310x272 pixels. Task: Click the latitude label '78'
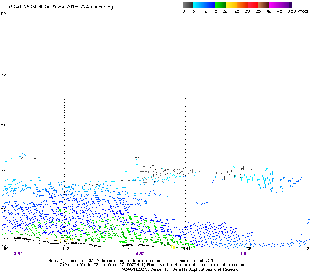pyautogui.click(x=3, y=74)
